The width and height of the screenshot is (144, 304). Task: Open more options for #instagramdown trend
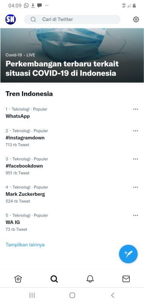[x=136, y=131]
